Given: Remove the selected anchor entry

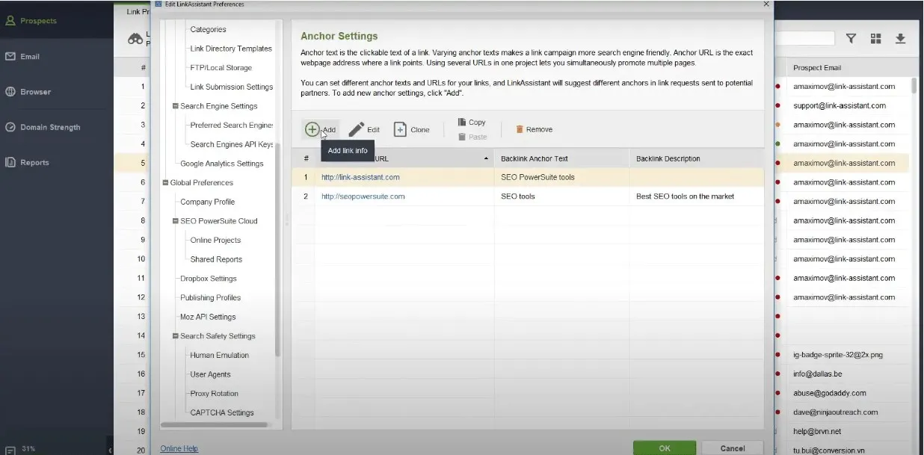Looking at the screenshot, I should tap(534, 129).
